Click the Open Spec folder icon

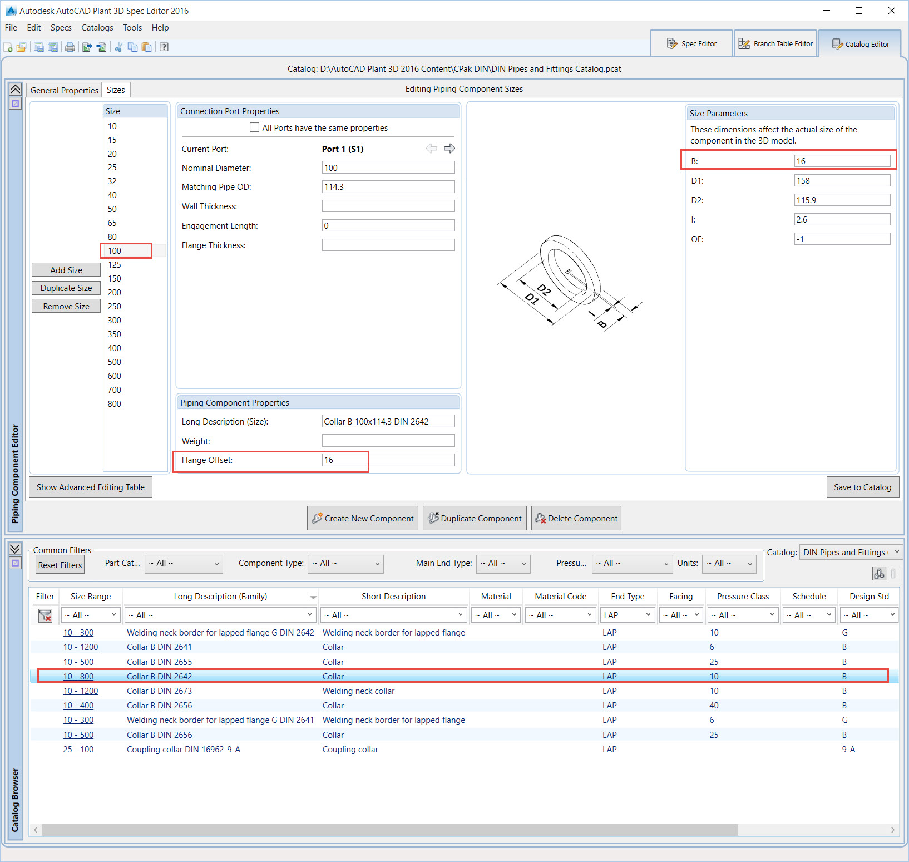(x=22, y=47)
